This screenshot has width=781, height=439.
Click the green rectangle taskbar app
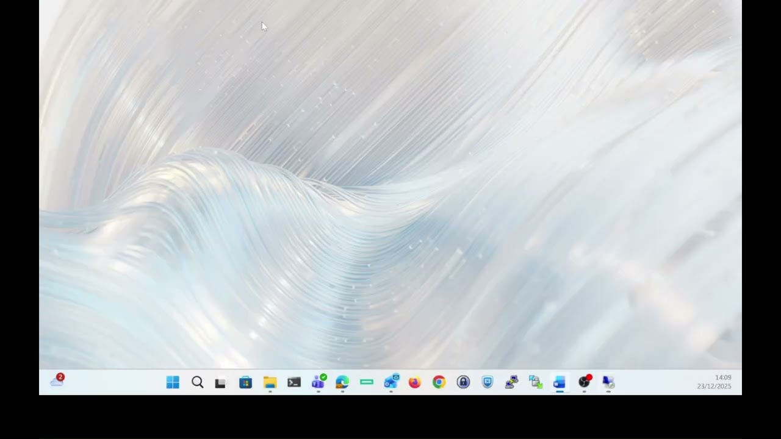(x=367, y=382)
